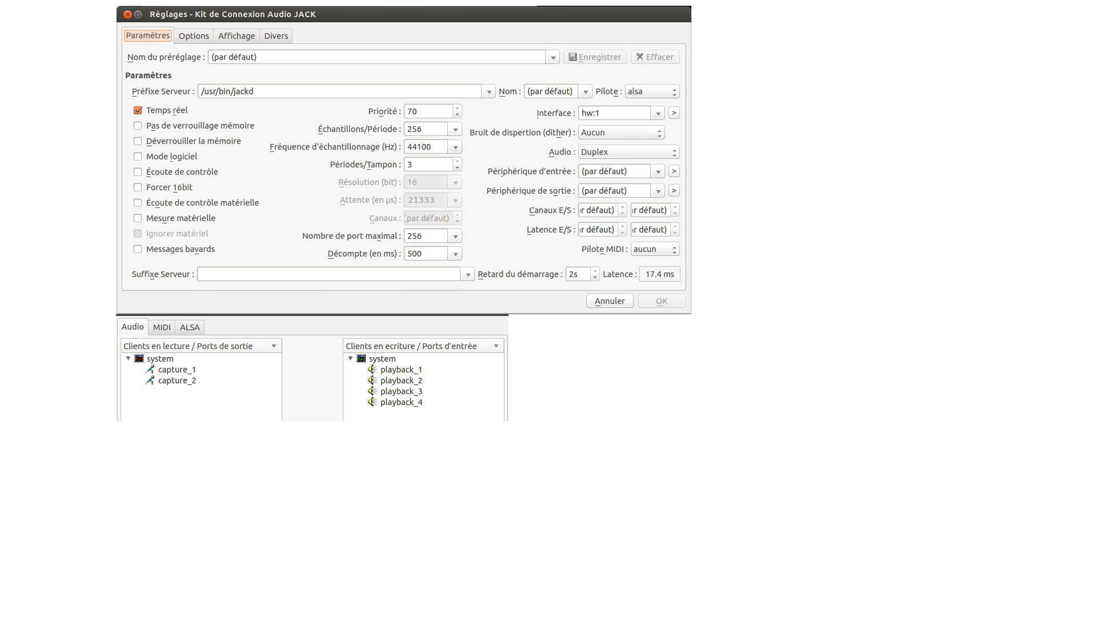The width and height of the screenshot is (1097, 617).
Task: Click the Effacer preset button
Action: coord(655,57)
